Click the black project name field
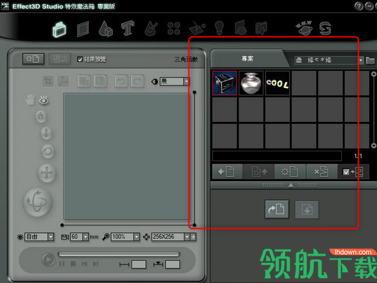This screenshot has width=377, height=283. point(277,156)
